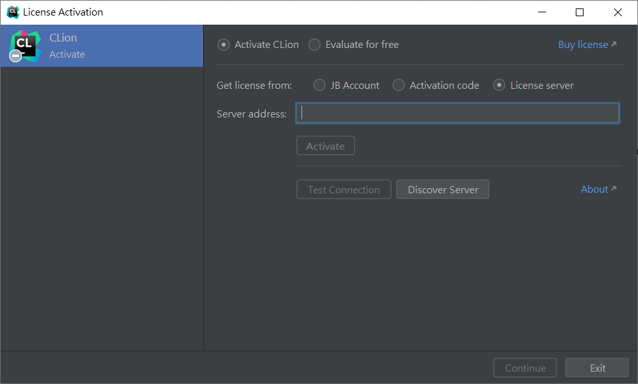Minimize the License Activation window
Image resolution: width=638 pixels, height=384 pixels.
[542, 12]
